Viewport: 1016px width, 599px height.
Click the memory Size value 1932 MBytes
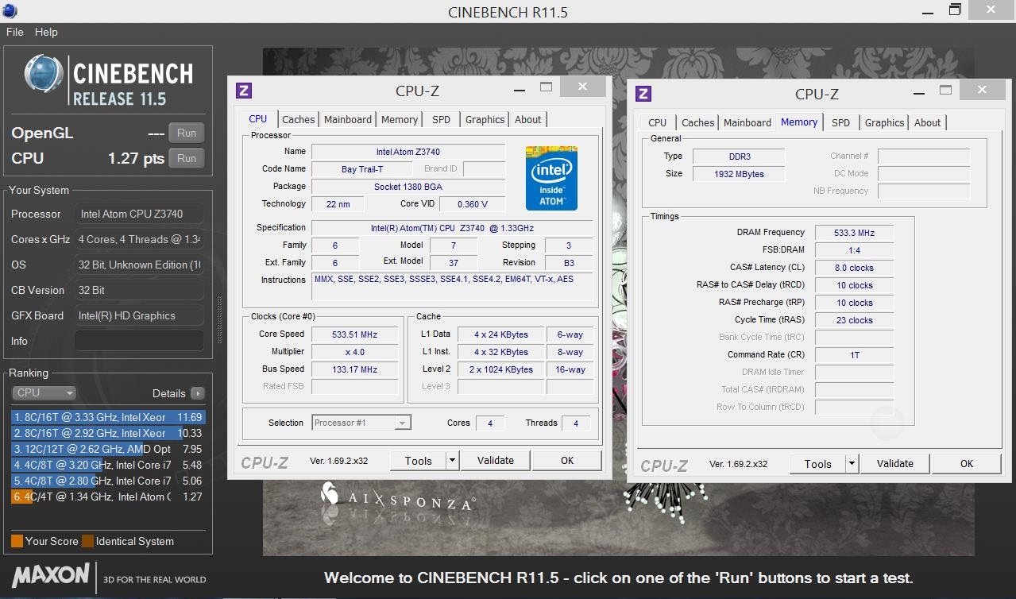pos(738,174)
